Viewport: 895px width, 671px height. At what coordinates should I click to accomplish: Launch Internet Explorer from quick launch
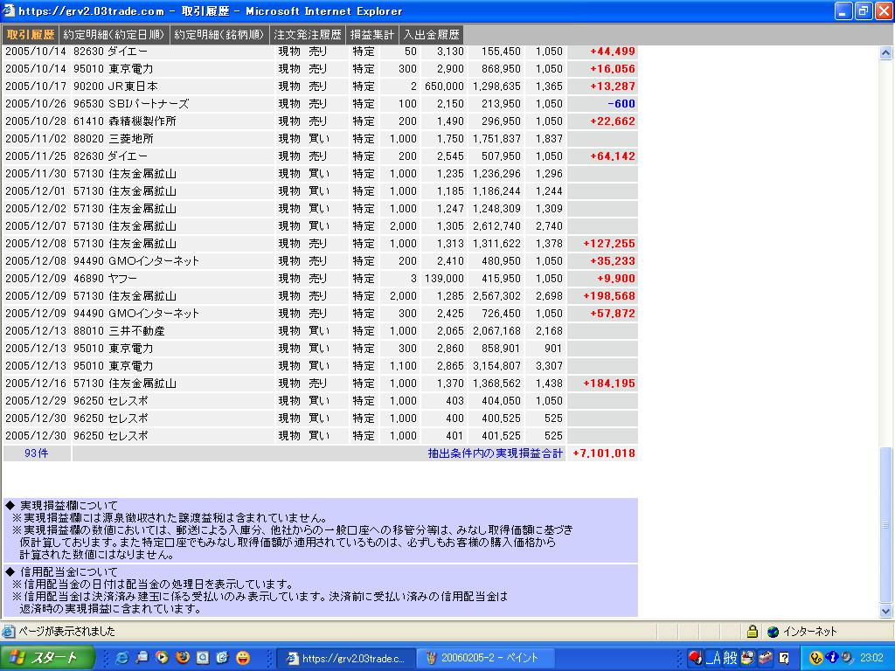click(x=122, y=658)
